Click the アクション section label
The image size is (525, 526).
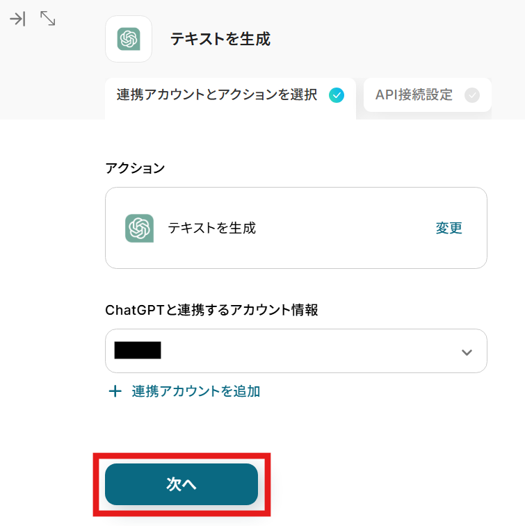(135, 167)
